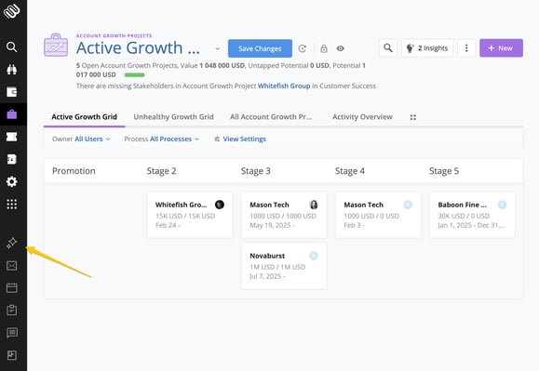Viewport: 539px width, 371px height.
Task: Open the sidebar search icon
Action: (x=12, y=46)
